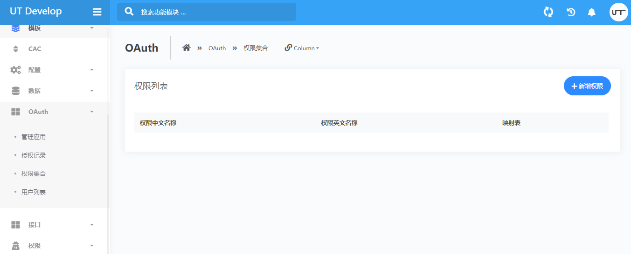631x254 pixels.
Task: Select 管理应用 in sidebar
Action: tap(34, 137)
